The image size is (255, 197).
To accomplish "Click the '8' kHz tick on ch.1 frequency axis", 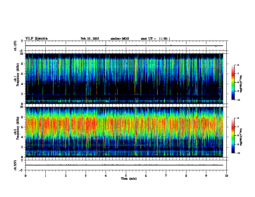I will [x=23, y=64].
